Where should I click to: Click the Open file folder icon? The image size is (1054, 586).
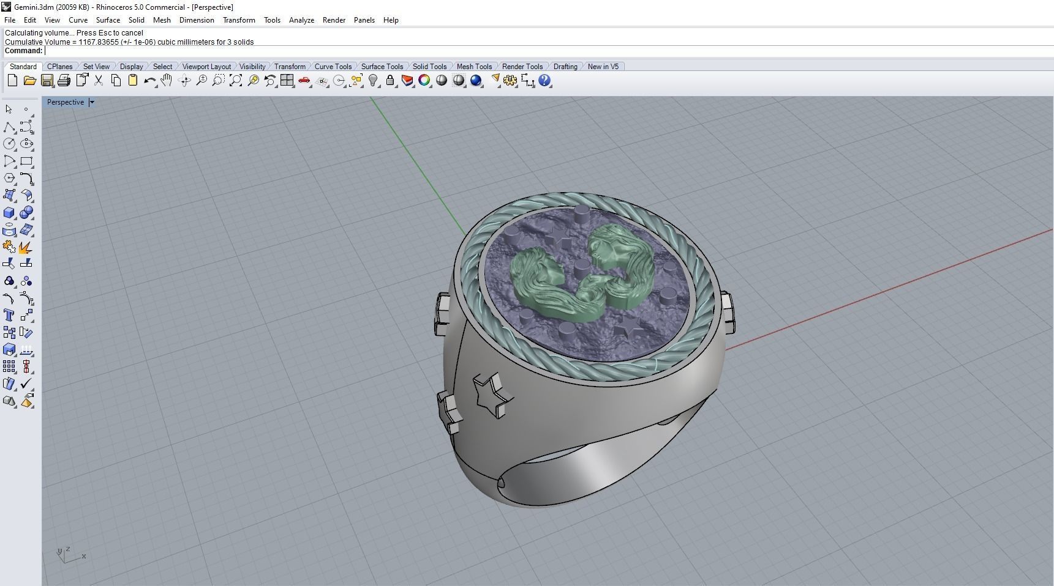point(29,80)
